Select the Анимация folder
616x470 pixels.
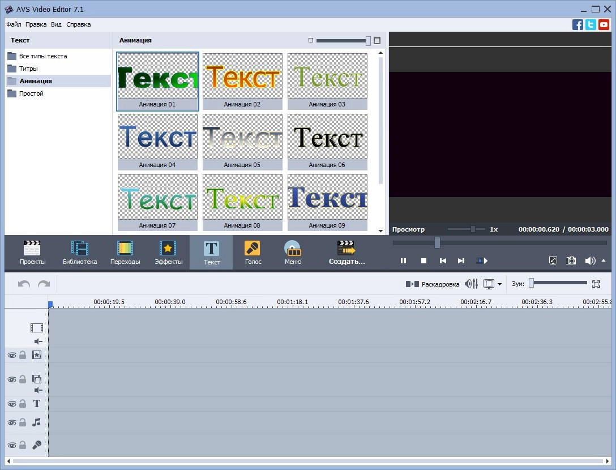[x=58, y=81]
